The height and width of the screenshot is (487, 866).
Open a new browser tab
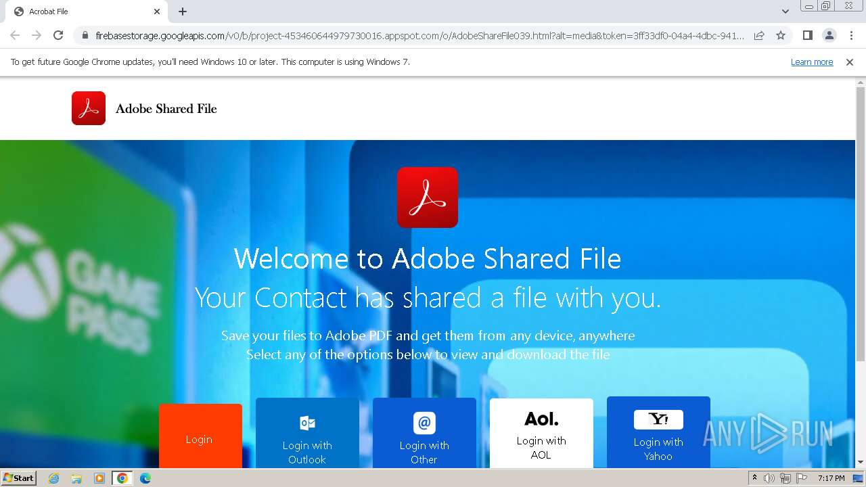(183, 11)
